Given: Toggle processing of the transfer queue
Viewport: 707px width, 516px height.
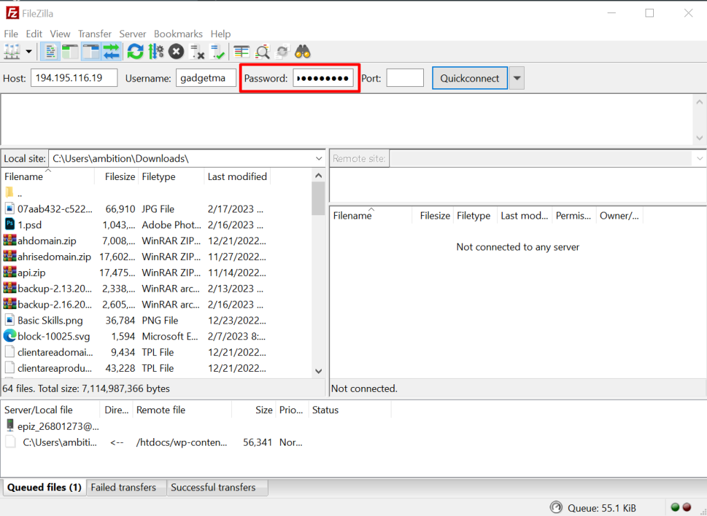Looking at the screenshot, I should coord(156,52).
